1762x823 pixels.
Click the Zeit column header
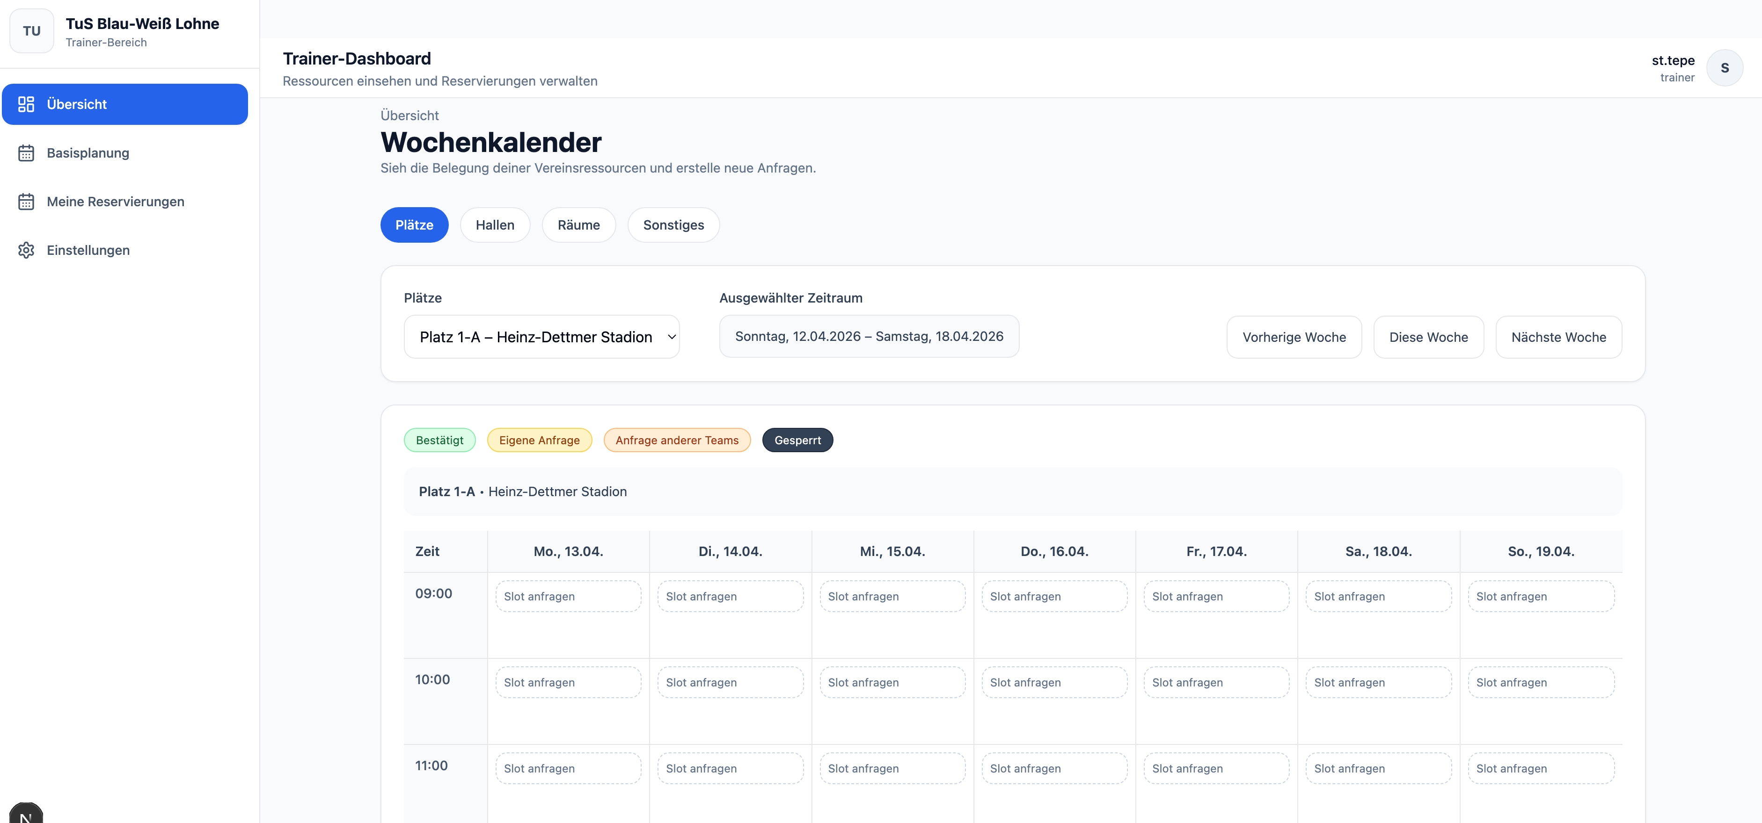click(x=445, y=552)
